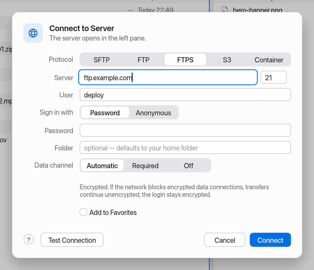Set Data channel to Automatic
This screenshot has width=314, height=270.
click(102, 166)
